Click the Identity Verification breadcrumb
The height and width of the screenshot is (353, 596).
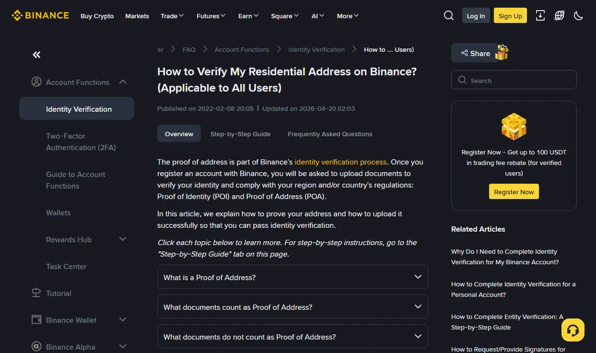click(316, 50)
